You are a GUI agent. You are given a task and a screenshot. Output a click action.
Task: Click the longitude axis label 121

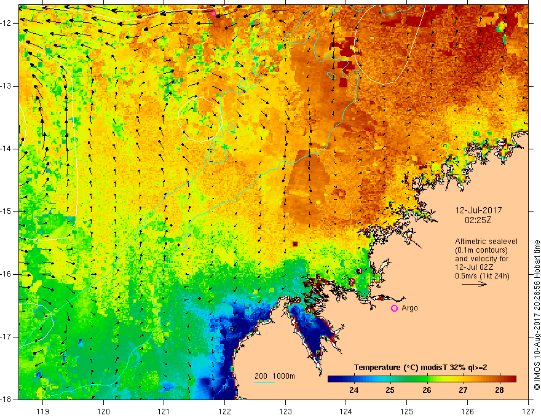[164, 411]
